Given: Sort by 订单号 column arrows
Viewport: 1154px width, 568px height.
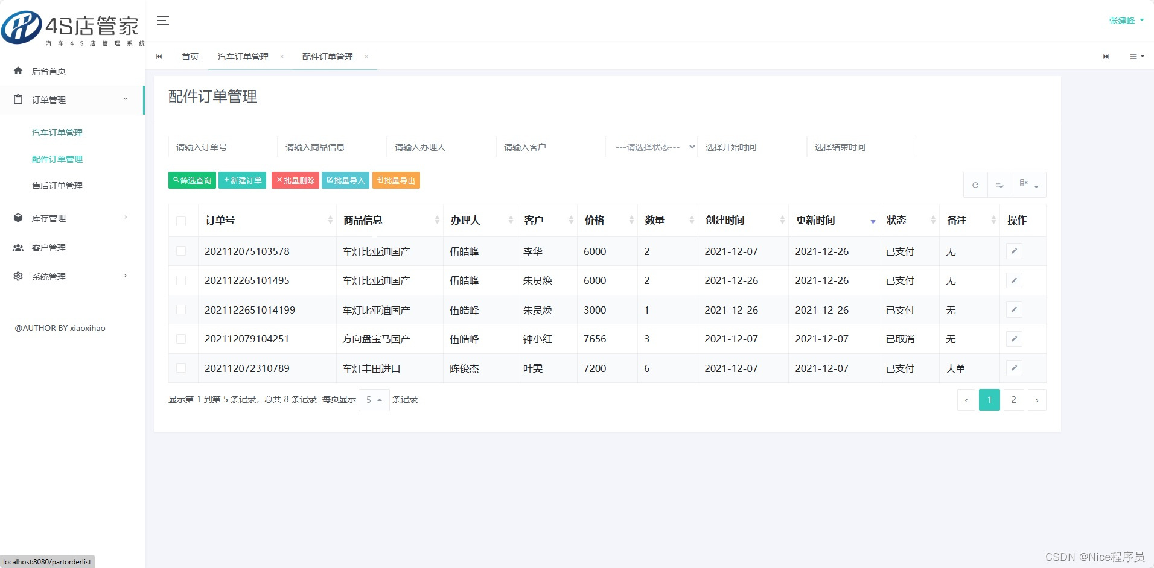Looking at the screenshot, I should pos(330,220).
